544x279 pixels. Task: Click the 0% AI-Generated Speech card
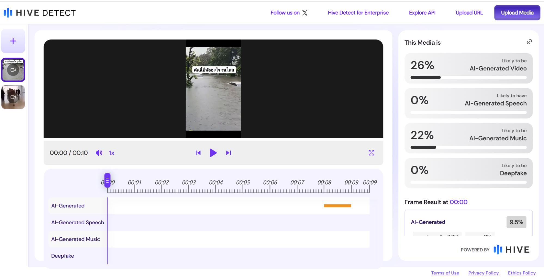coord(468,103)
